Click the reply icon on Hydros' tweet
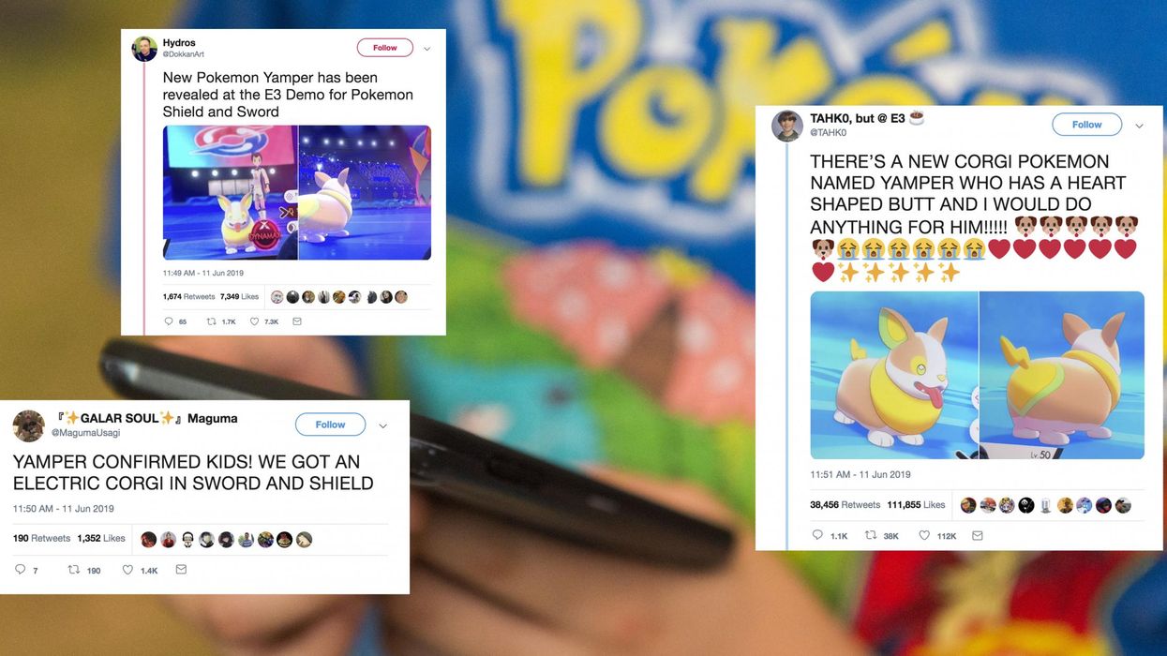 pyautogui.click(x=169, y=321)
